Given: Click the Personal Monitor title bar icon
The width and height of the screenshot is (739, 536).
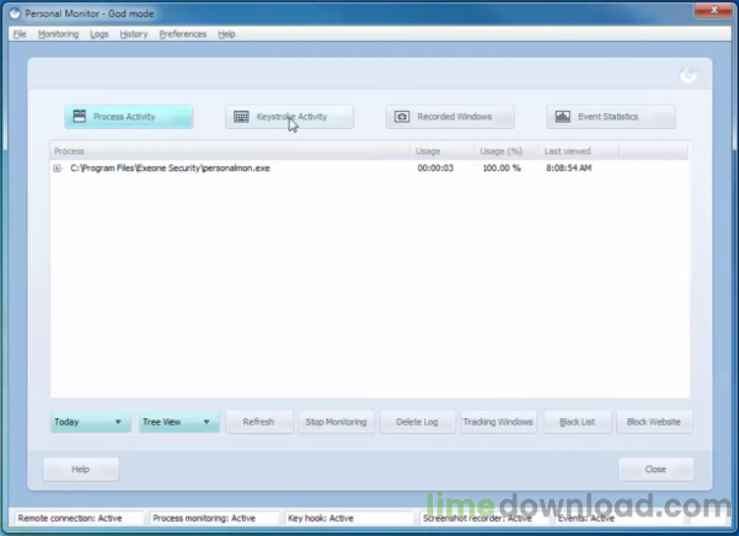Looking at the screenshot, I should 15,11.
